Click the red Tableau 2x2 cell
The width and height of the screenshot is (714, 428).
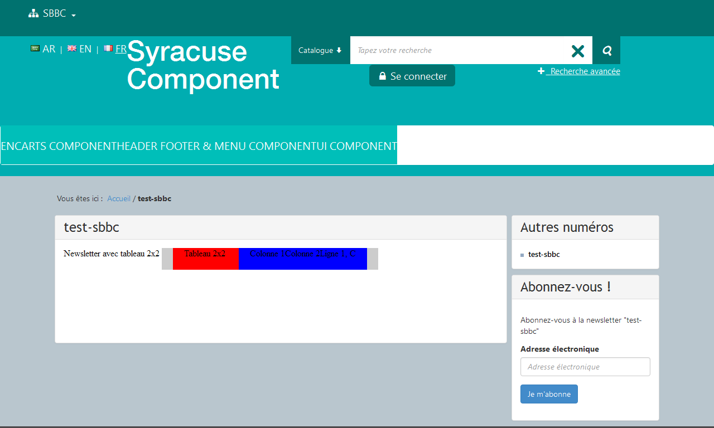[x=205, y=259]
